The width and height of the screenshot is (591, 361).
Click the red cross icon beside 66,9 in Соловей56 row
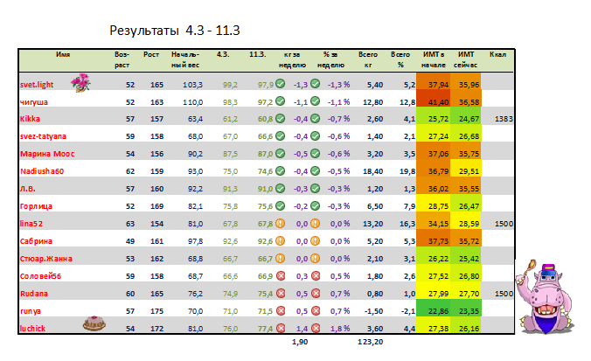[281, 276]
